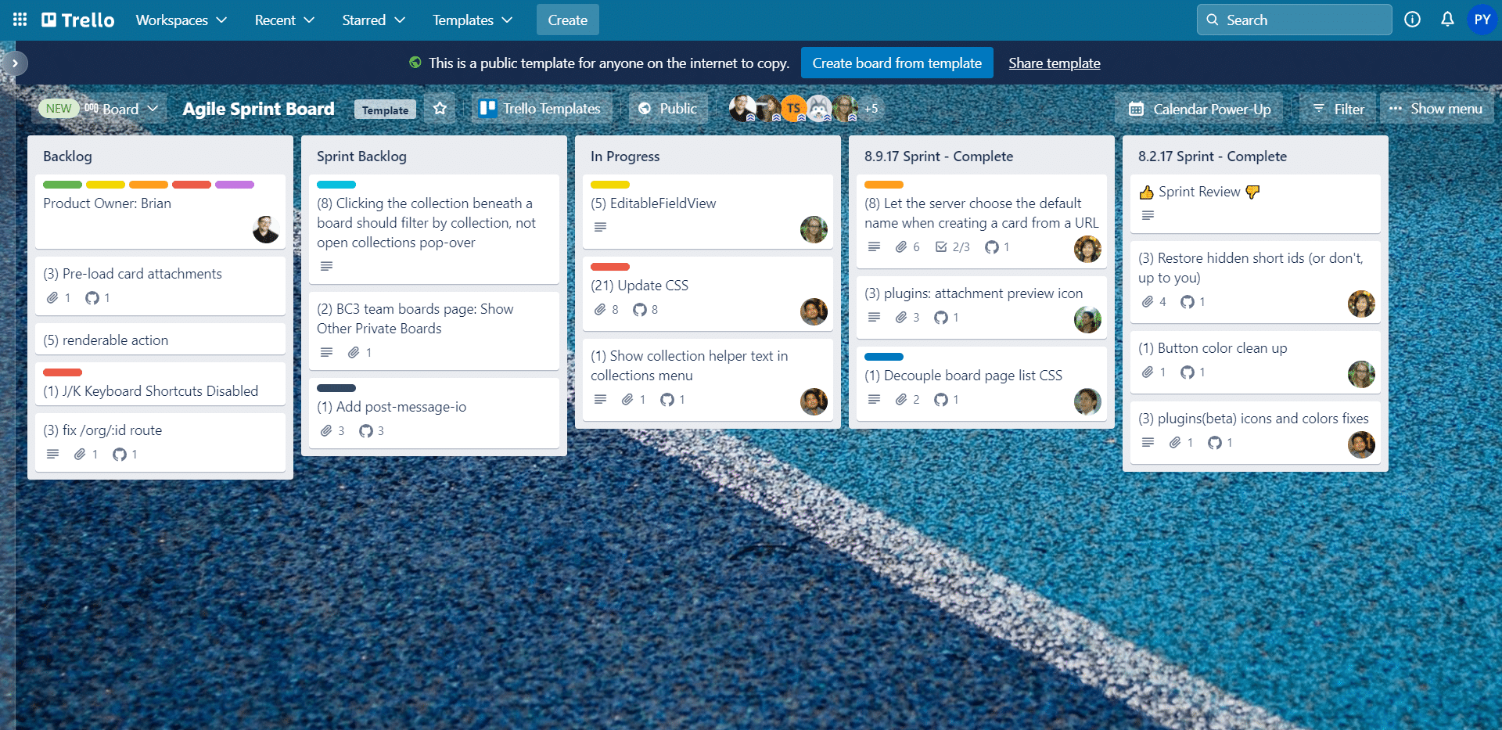Click attachment icon on Update CSS card
This screenshot has width=1502, height=730.
(x=600, y=310)
